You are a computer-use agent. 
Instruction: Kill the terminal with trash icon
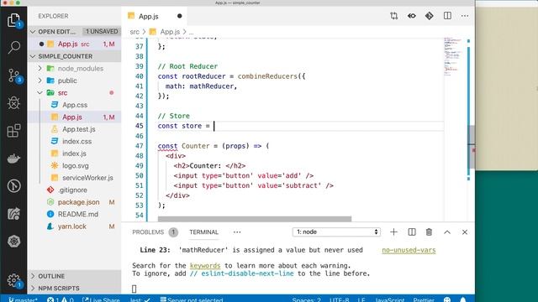[x=429, y=232]
